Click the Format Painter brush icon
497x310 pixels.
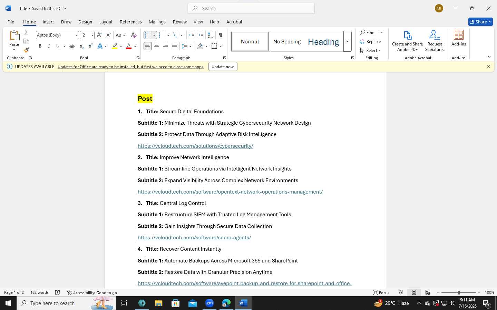coord(26,50)
